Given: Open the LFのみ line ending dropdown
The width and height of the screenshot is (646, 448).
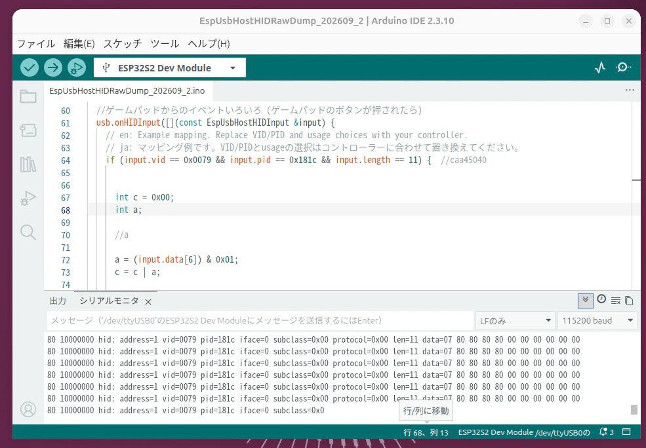Looking at the screenshot, I should [x=515, y=320].
